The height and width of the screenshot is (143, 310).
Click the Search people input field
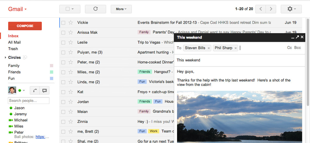pyautogui.click(x=29, y=100)
